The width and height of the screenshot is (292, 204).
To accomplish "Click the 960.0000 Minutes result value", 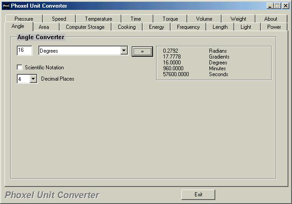I will point(173,68).
